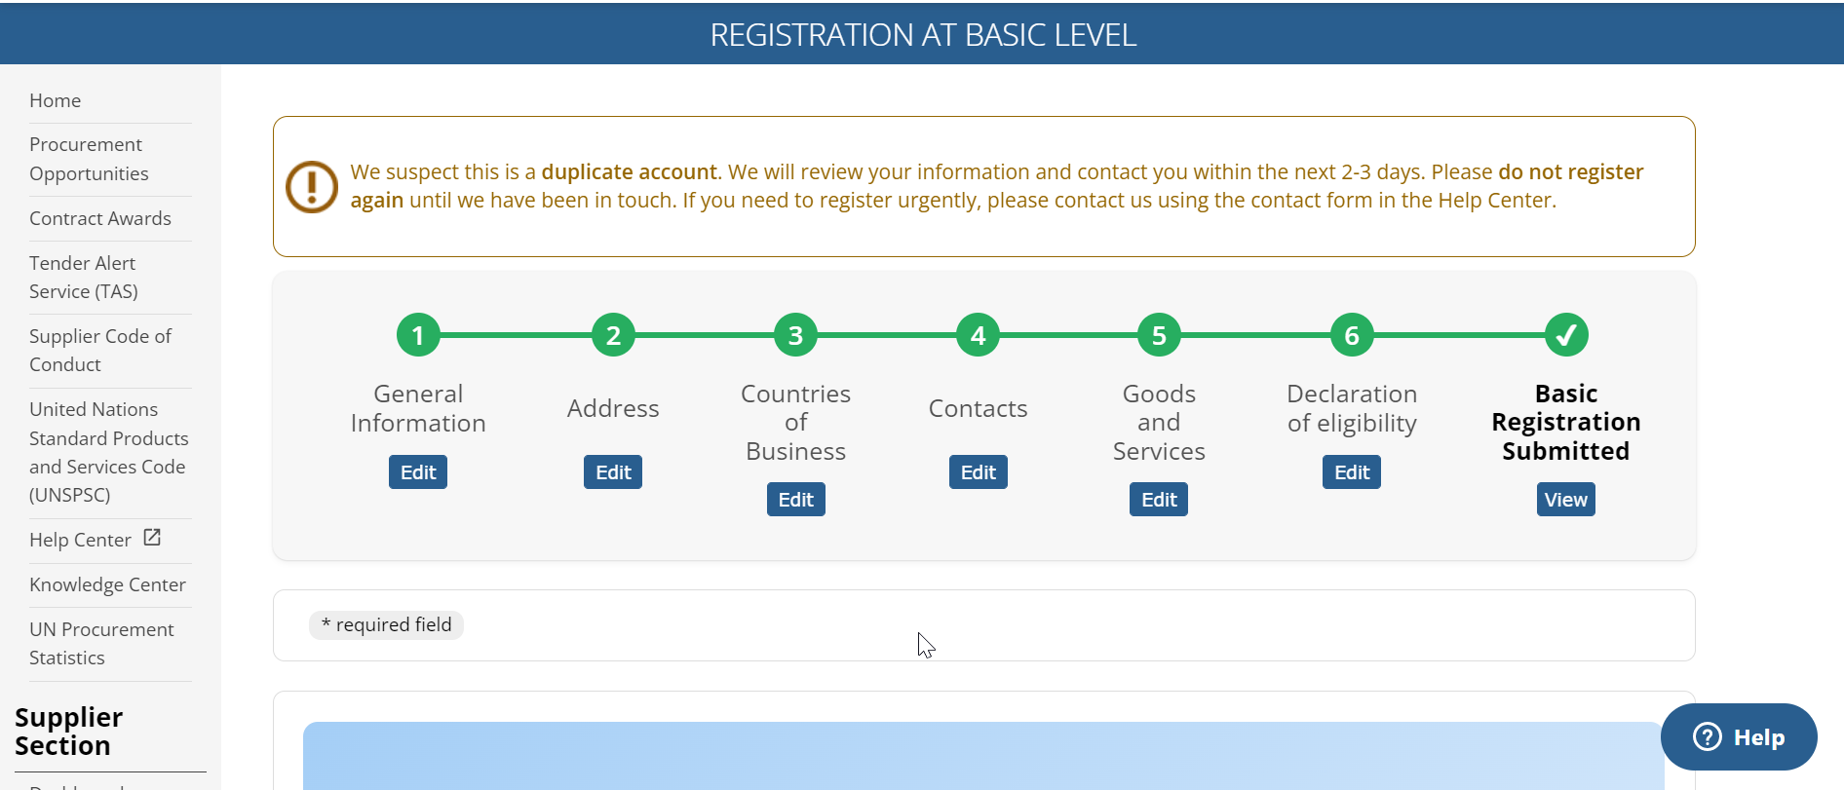Open UN Procurement Statistics link
1844x790 pixels.
pos(101,643)
